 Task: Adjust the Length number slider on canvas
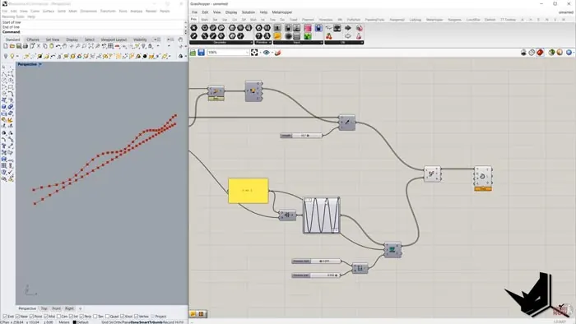[301, 136]
